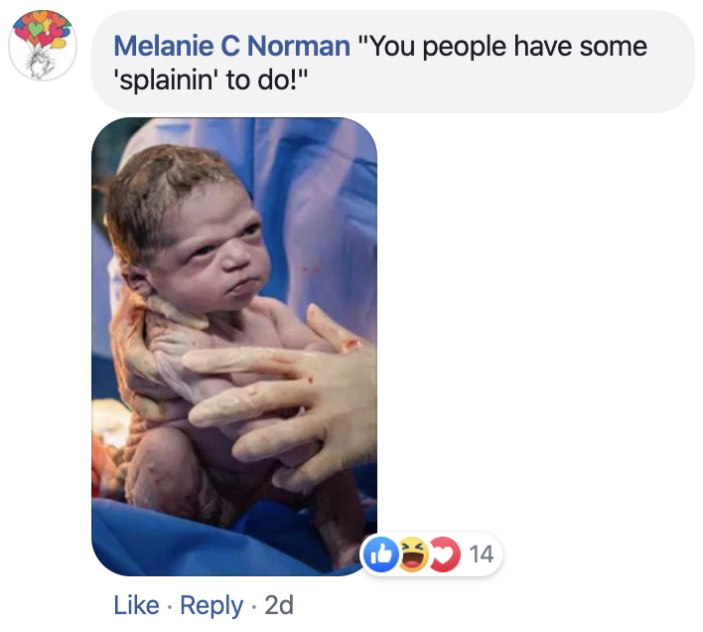Click the word Melanie in commenter name

click(x=164, y=46)
